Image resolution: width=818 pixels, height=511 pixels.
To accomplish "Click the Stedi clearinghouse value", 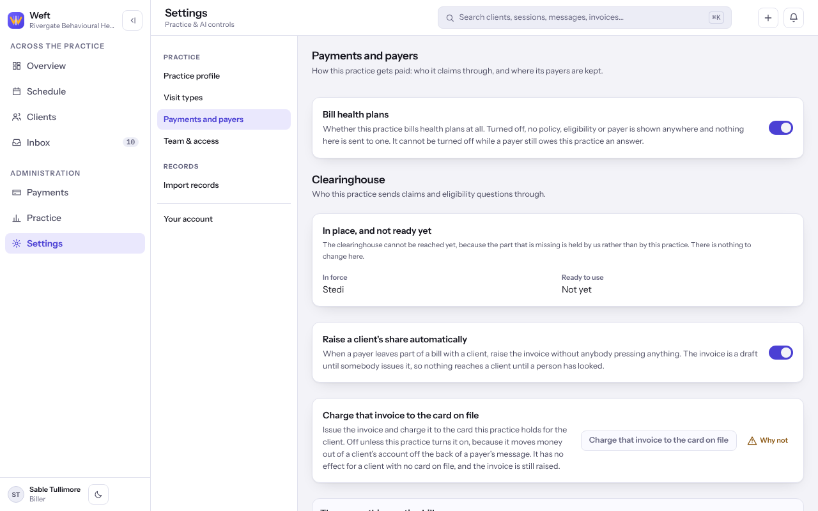I will (x=334, y=289).
